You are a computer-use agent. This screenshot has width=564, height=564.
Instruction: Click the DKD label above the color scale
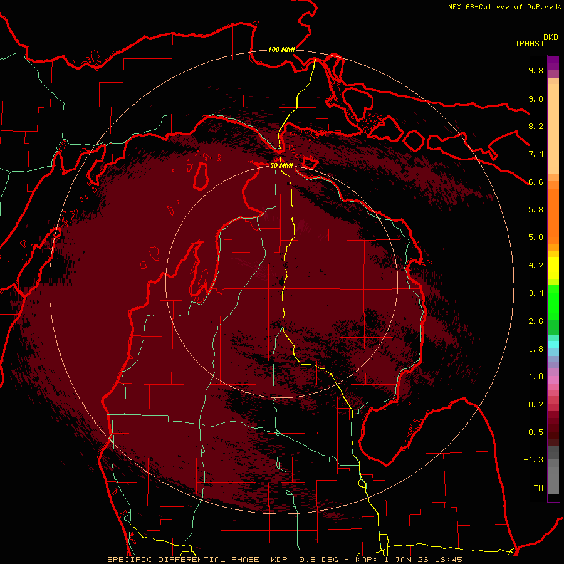(x=550, y=38)
